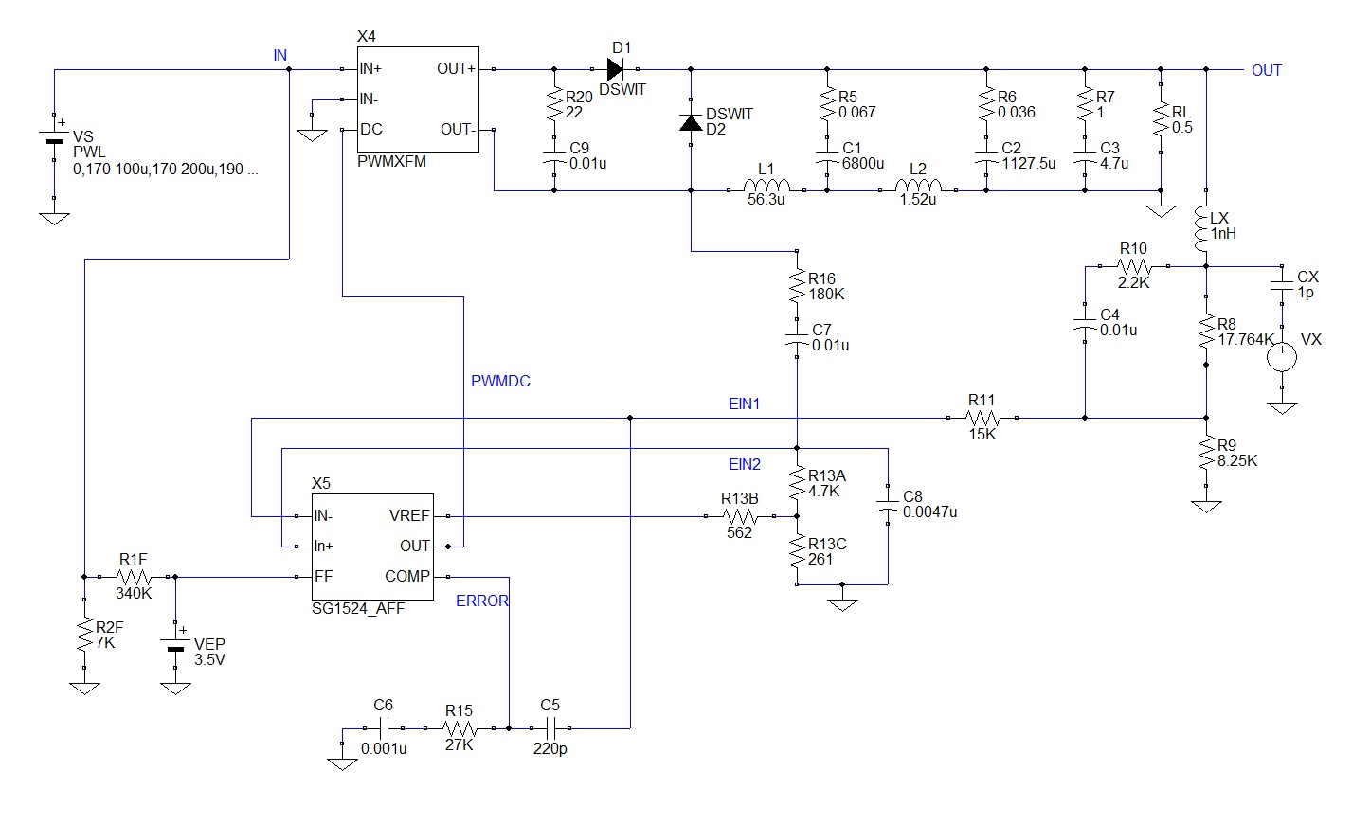
Task: Select the VEP battery symbol
Action: coord(175,647)
